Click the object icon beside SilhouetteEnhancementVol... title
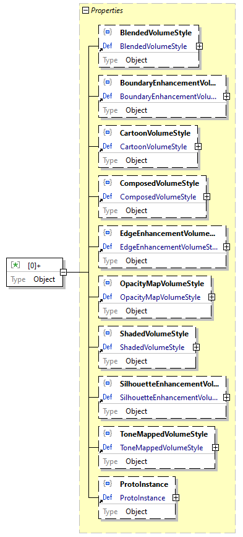Screen dimensions: 243x537 (x=108, y=383)
